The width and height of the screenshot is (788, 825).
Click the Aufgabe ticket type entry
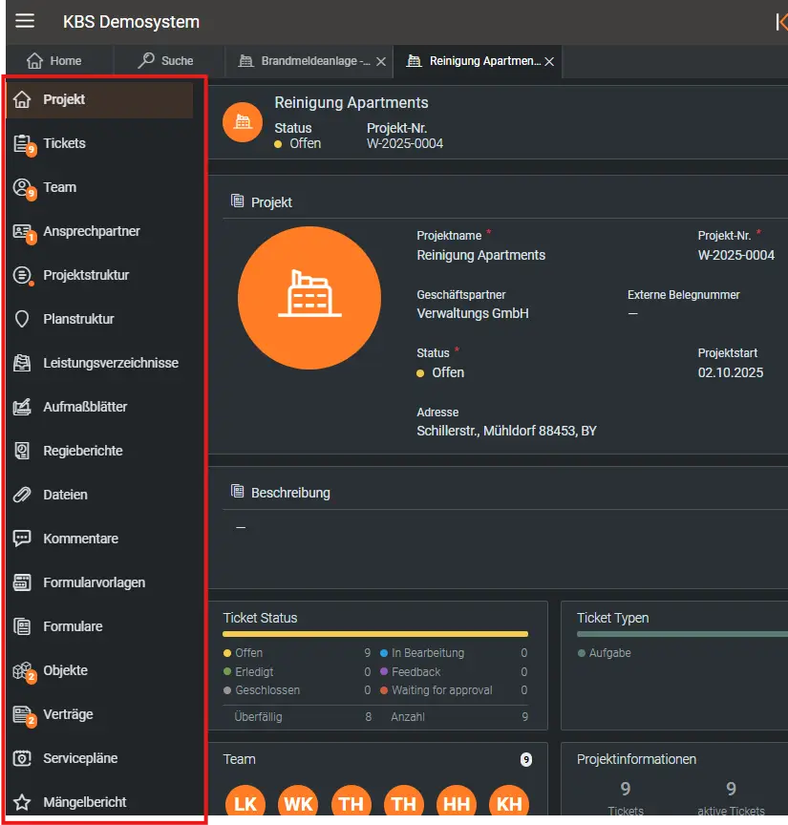point(605,653)
